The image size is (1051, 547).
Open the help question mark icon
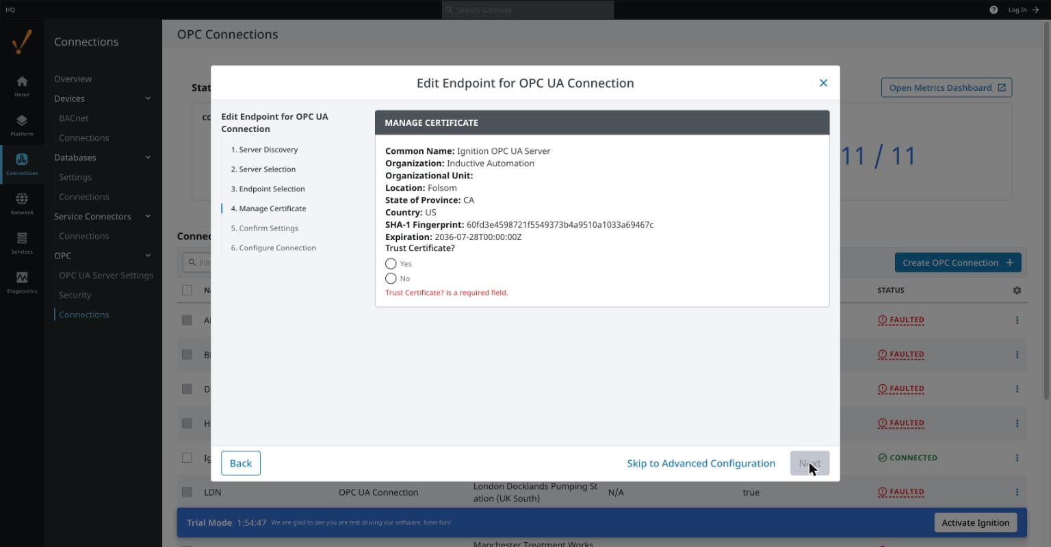coord(994,10)
